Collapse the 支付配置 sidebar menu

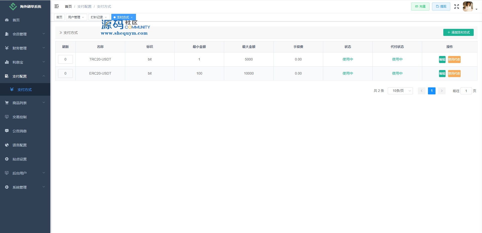point(25,76)
